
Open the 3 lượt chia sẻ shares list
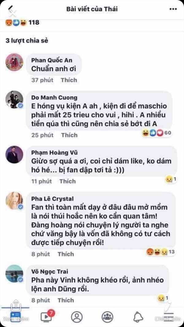[x=27, y=40]
